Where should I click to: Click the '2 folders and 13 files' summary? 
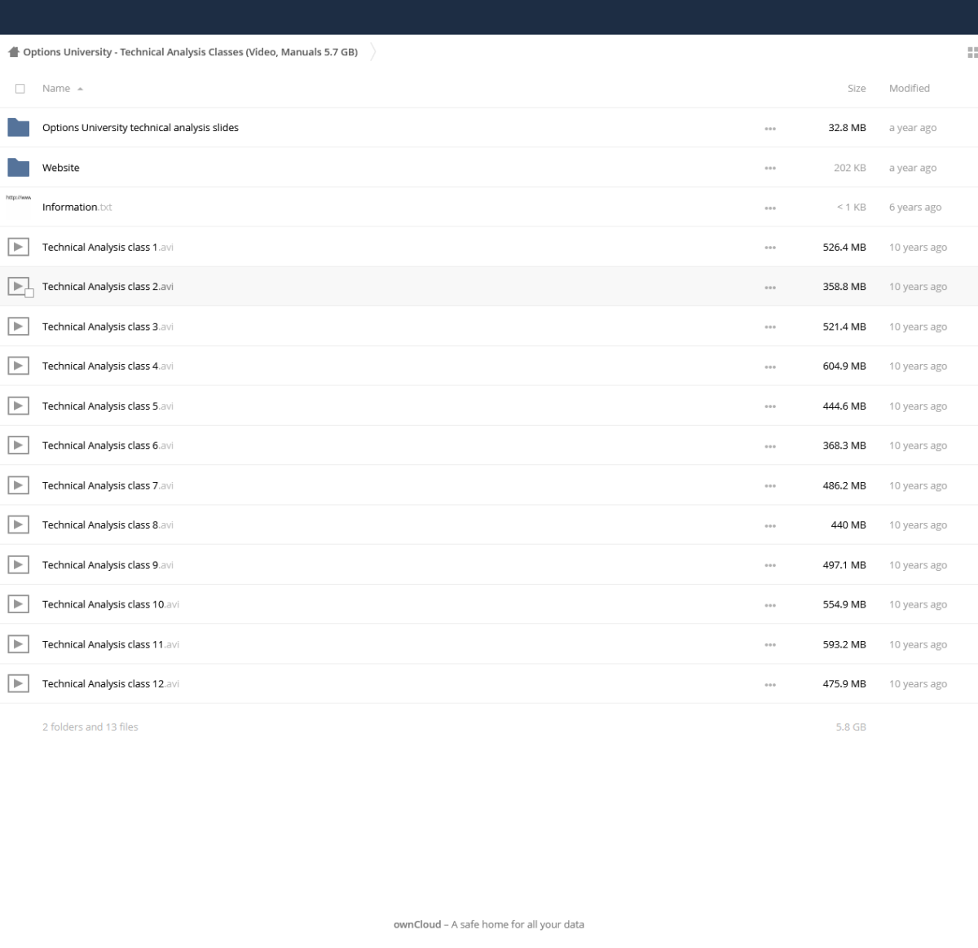90,726
